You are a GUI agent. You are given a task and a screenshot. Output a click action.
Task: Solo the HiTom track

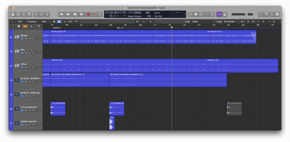[29, 67]
